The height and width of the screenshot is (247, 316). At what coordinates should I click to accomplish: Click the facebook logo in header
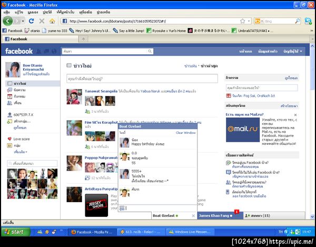(x=19, y=51)
